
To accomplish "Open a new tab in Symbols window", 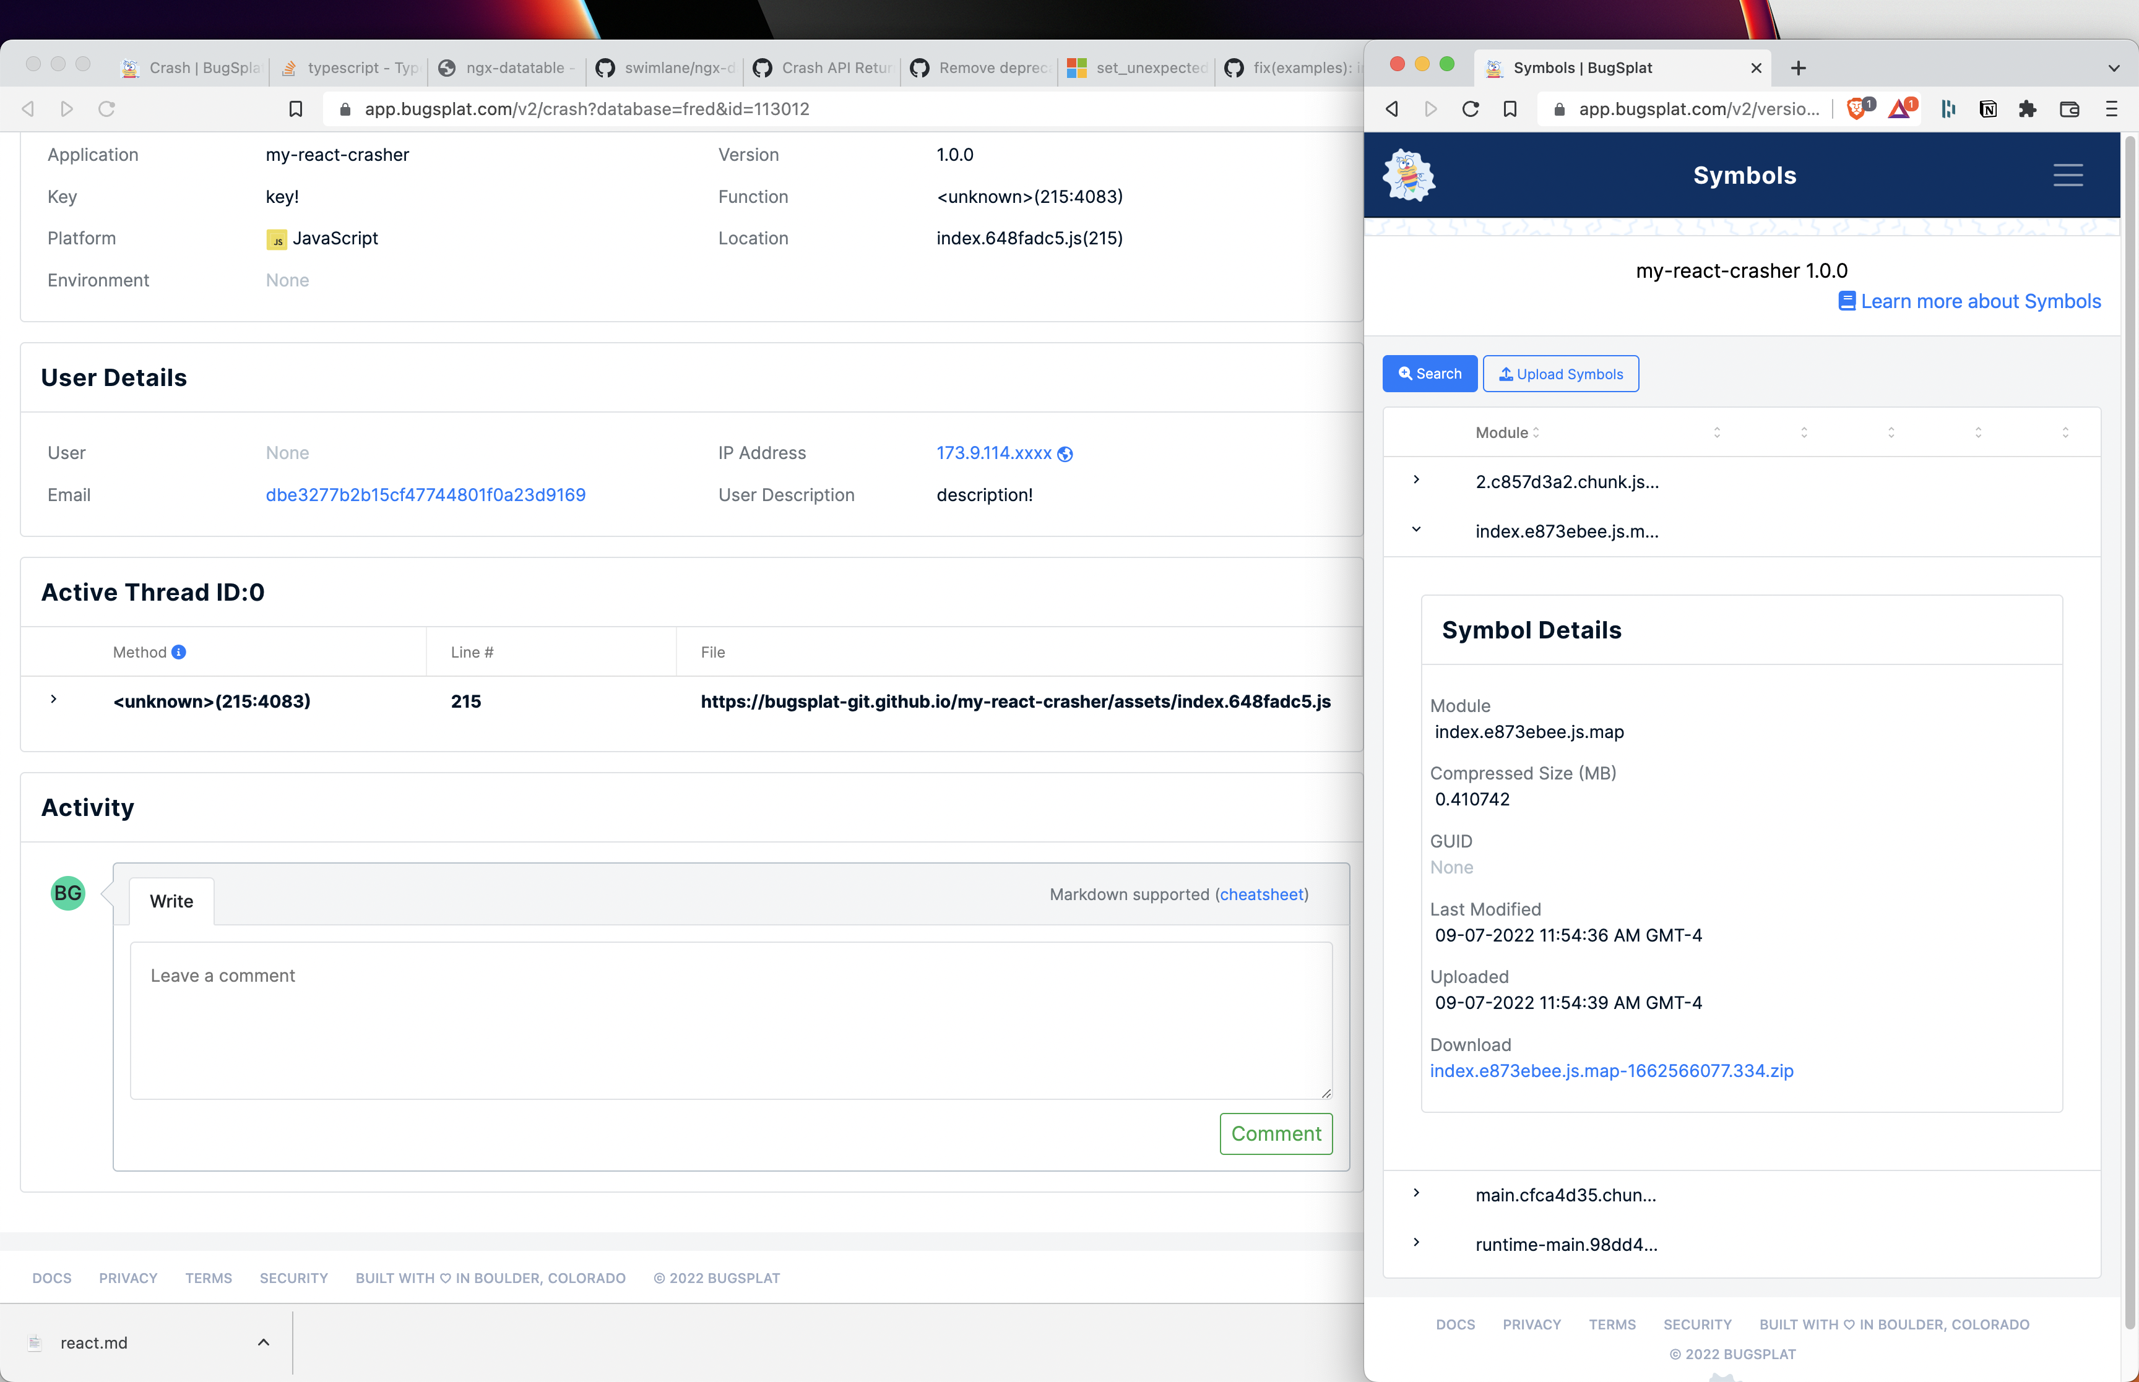I will coord(1798,68).
